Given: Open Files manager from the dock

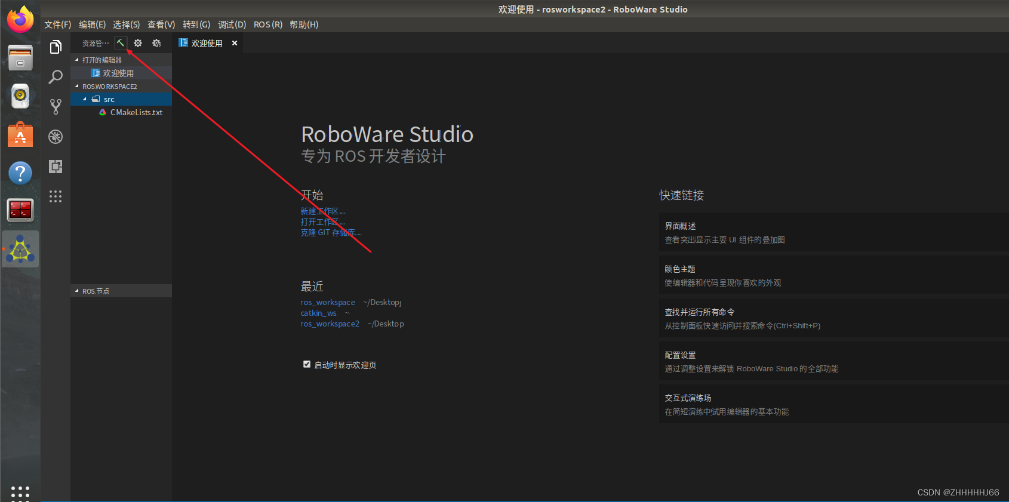Looking at the screenshot, I should [20, 58].
